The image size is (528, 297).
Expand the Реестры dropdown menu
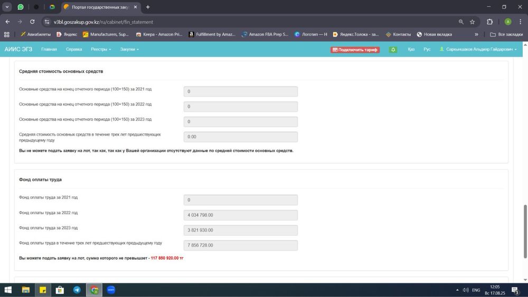point(101,50)
